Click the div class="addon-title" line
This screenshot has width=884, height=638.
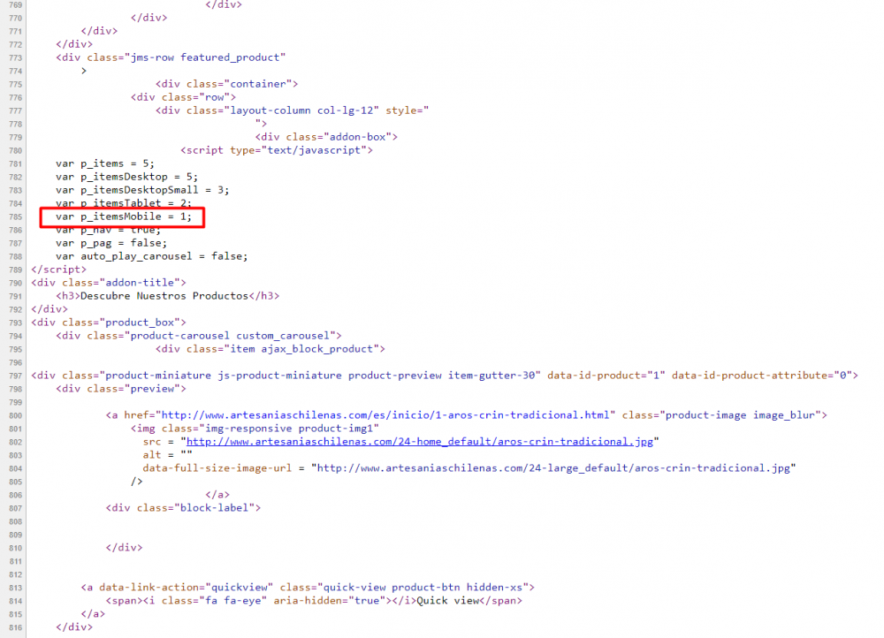coord(108,283)
